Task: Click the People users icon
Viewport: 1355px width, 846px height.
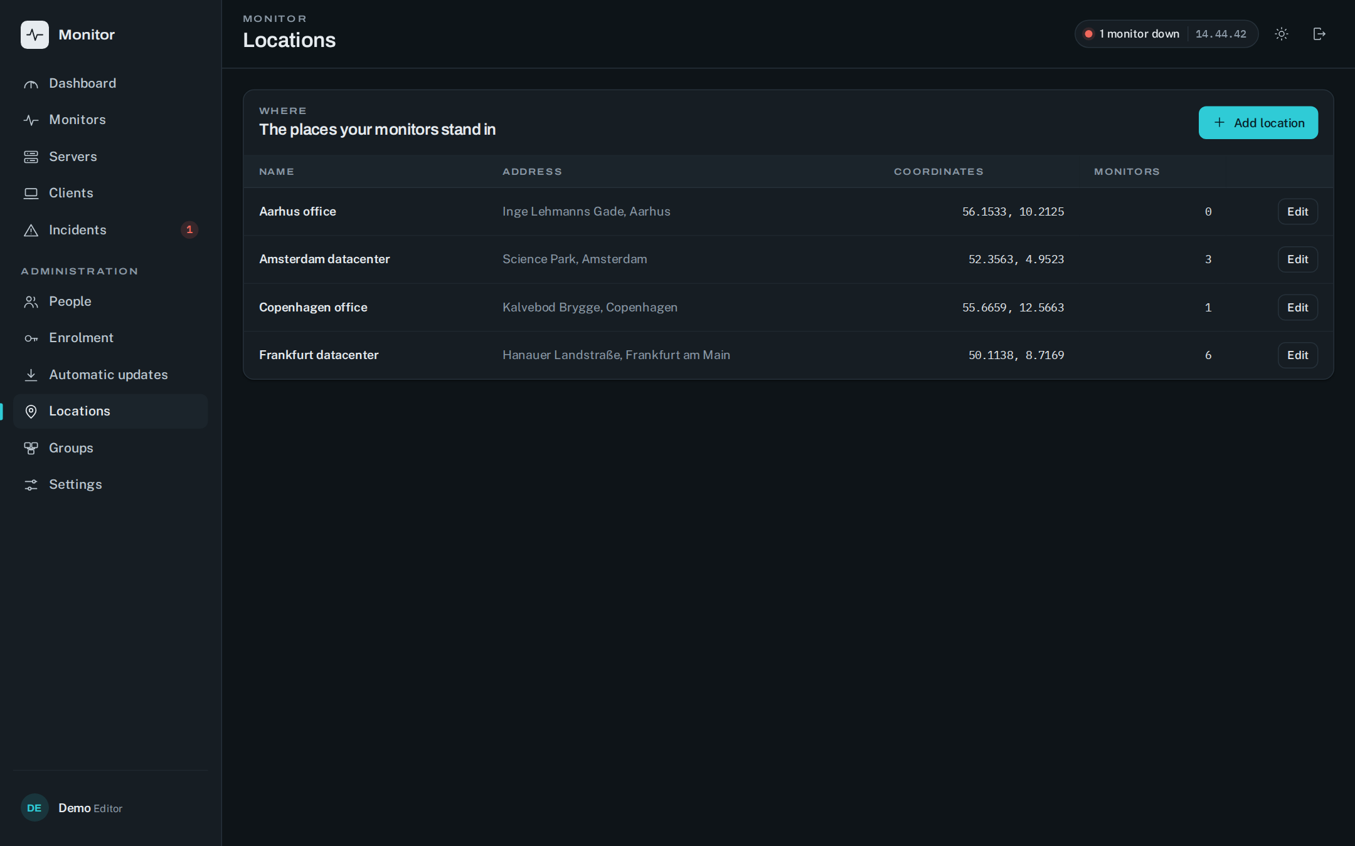Action: click(x=31, y=302)
